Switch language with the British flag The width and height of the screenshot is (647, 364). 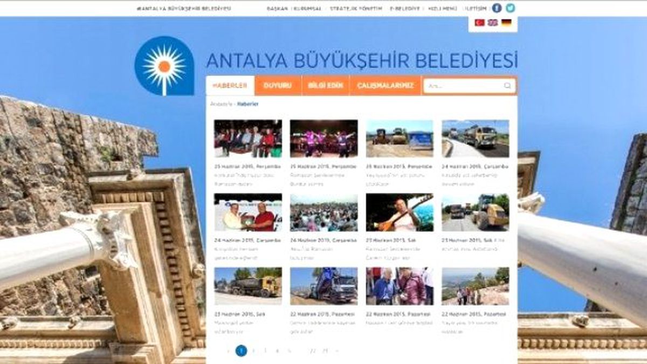pos(493,23)
